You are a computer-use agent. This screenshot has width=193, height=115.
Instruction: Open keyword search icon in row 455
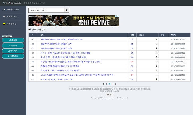pos(157,75)
